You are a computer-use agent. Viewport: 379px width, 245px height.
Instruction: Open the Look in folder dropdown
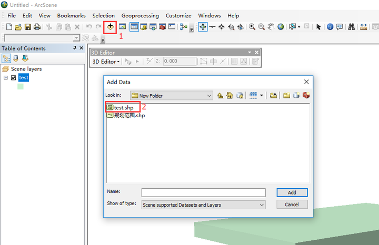click(209, 96)
